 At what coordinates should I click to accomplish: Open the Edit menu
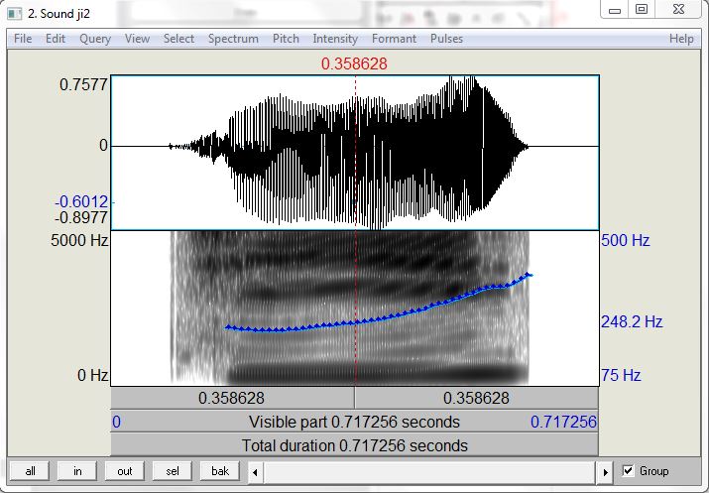pos(56,39)
